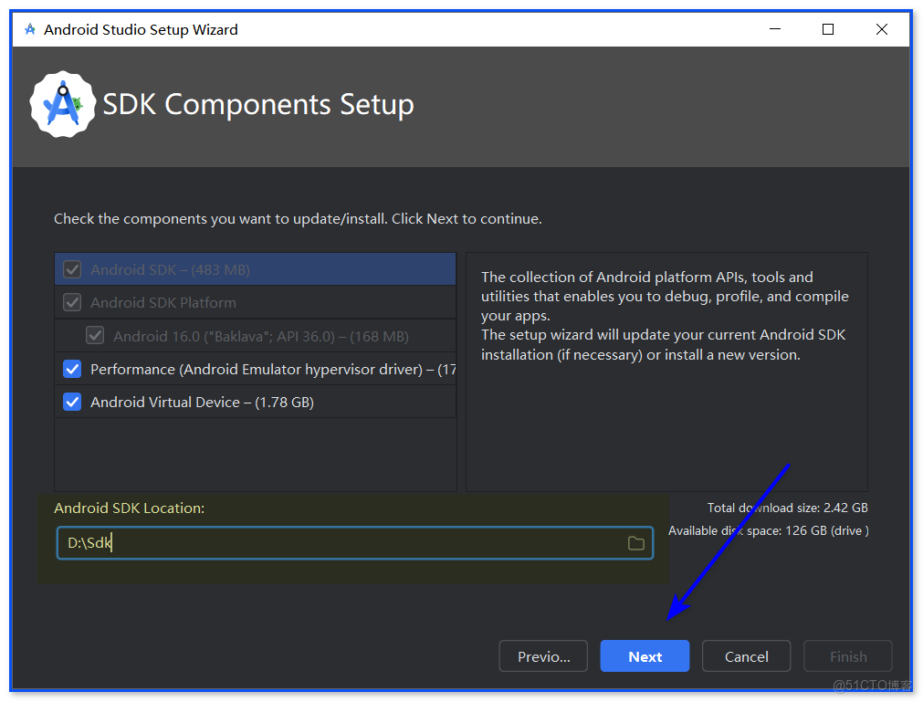Image resolution: width=923 pixels, height=702 pixels.
Task: Toggle the Android SDK Platform checkbox
Action: [72, 301]
